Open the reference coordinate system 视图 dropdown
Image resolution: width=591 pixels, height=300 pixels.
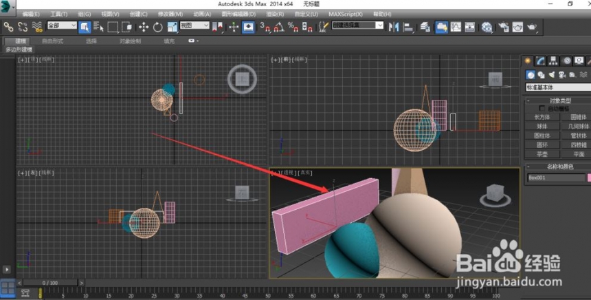coord(194,25)
